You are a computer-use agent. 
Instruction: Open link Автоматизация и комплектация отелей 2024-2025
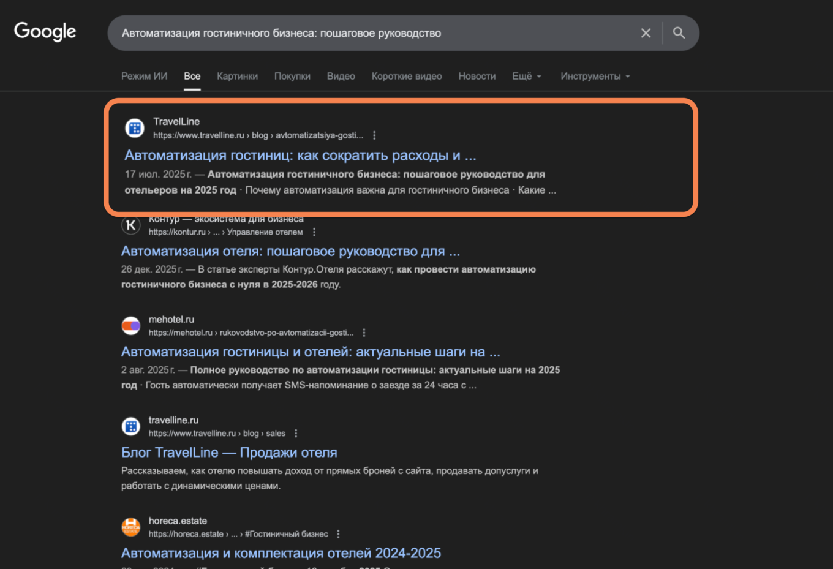coord(281,553)
